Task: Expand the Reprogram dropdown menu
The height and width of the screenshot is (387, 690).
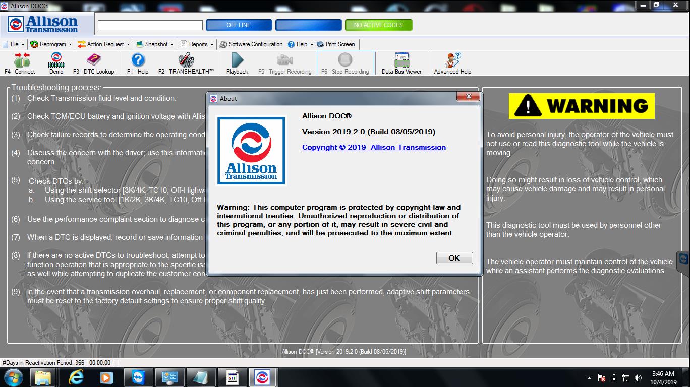Action: tap(51, 44)
